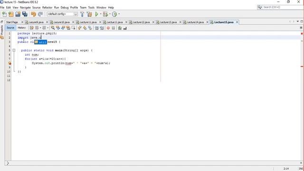Click the hint bulb on line 8
This screenshot has width=304, height=171.
pyautogui.click(x=9, y=63)
